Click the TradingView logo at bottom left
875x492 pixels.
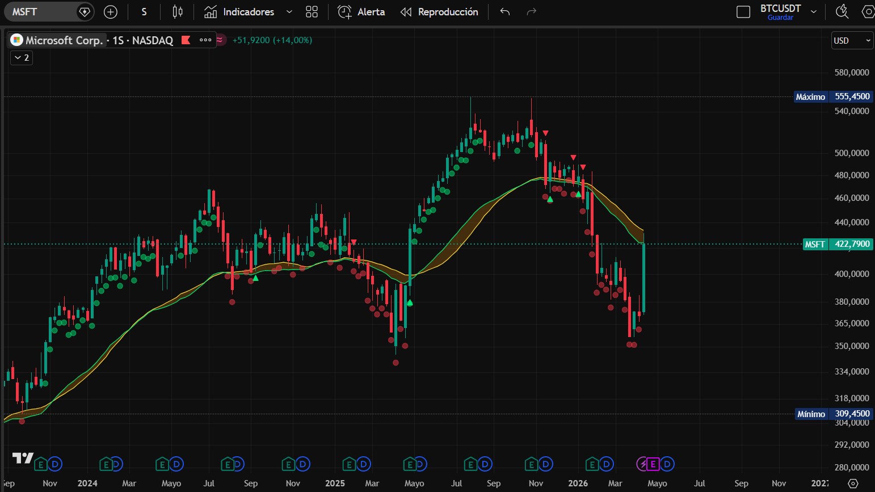pos(23,458)
